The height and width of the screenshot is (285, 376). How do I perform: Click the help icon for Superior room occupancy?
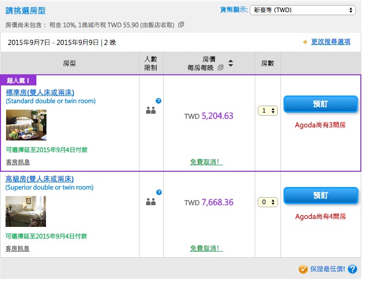tap(159, 193)
